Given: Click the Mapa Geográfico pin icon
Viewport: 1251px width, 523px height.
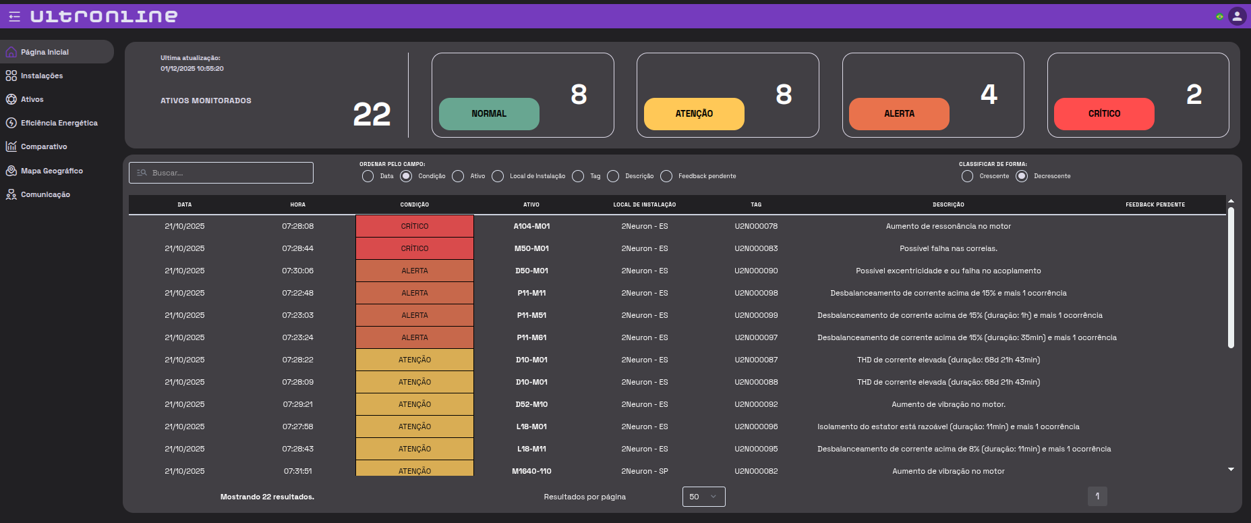Looking at the screenshot, I should coord(11,171).
